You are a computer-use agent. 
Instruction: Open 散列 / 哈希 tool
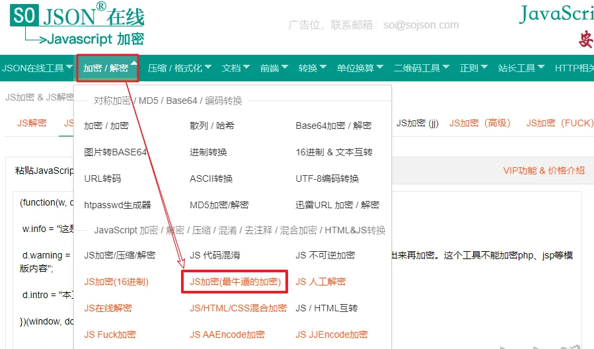point(211,126)
